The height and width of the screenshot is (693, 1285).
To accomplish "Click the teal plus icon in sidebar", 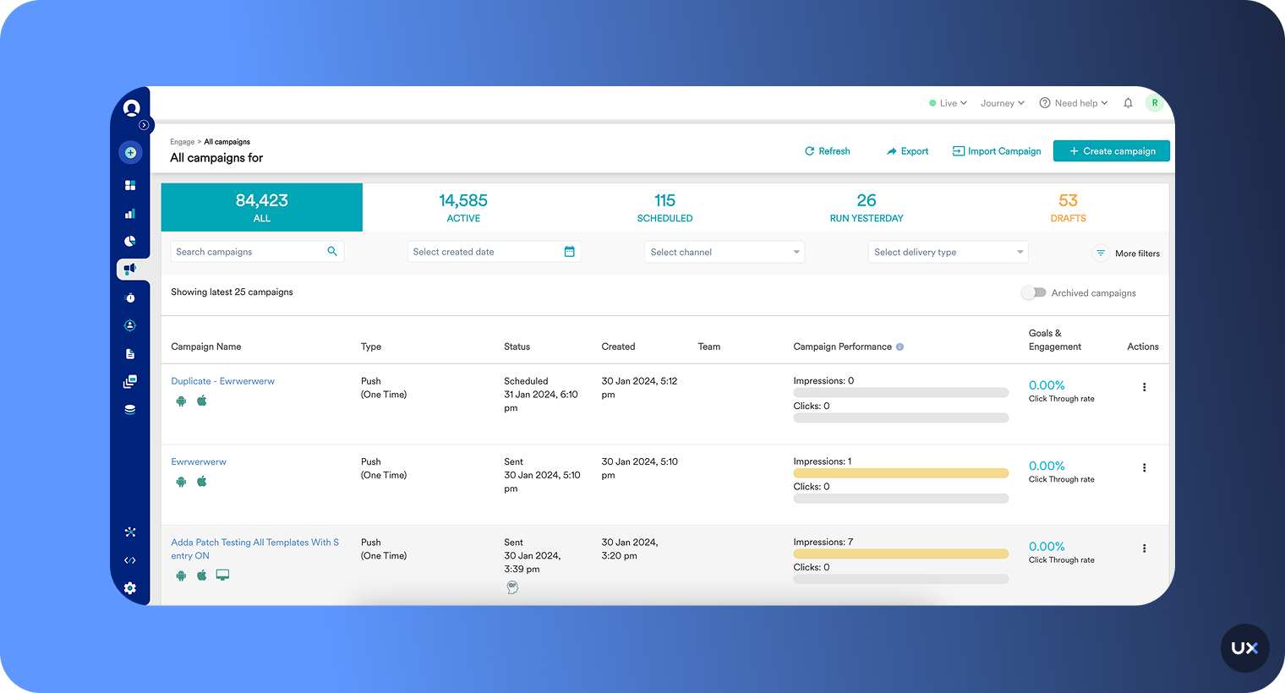I will click(x=130, y=152).
